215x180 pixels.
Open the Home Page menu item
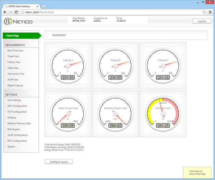tap(22, 36)
